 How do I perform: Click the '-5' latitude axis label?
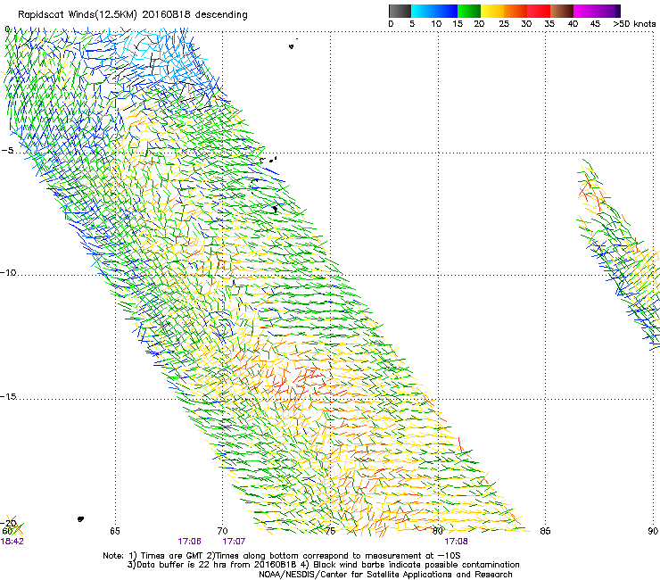(7, 151)
